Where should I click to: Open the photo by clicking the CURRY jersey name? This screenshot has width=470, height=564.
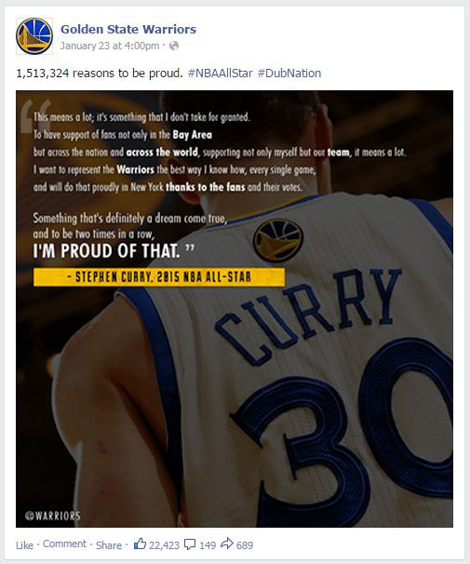pos(309,315)
